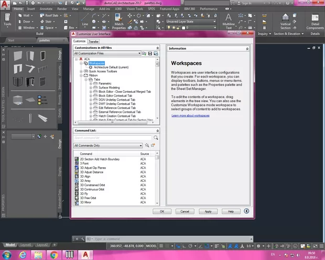Open the All Customization Files dropdown

click(x=140, y=53)
